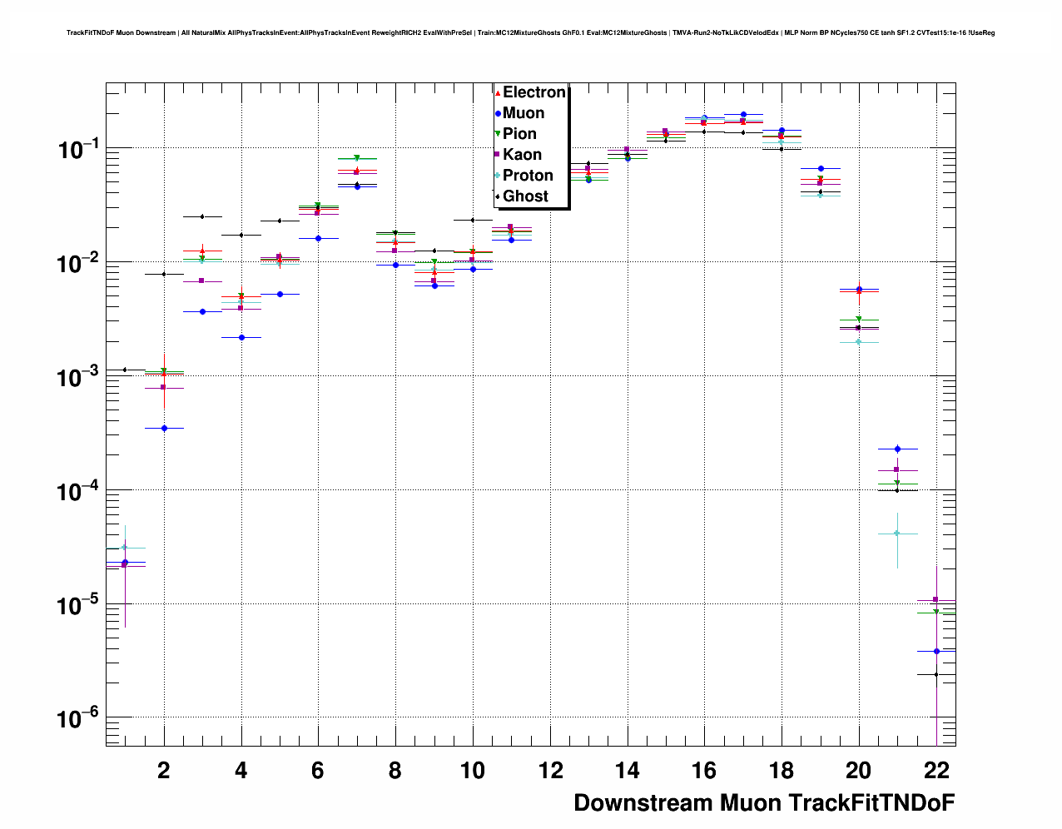Click the green Pion data point at x=7
The width and height of the screenshot is (1062, 829).
[x=357, y=158]
